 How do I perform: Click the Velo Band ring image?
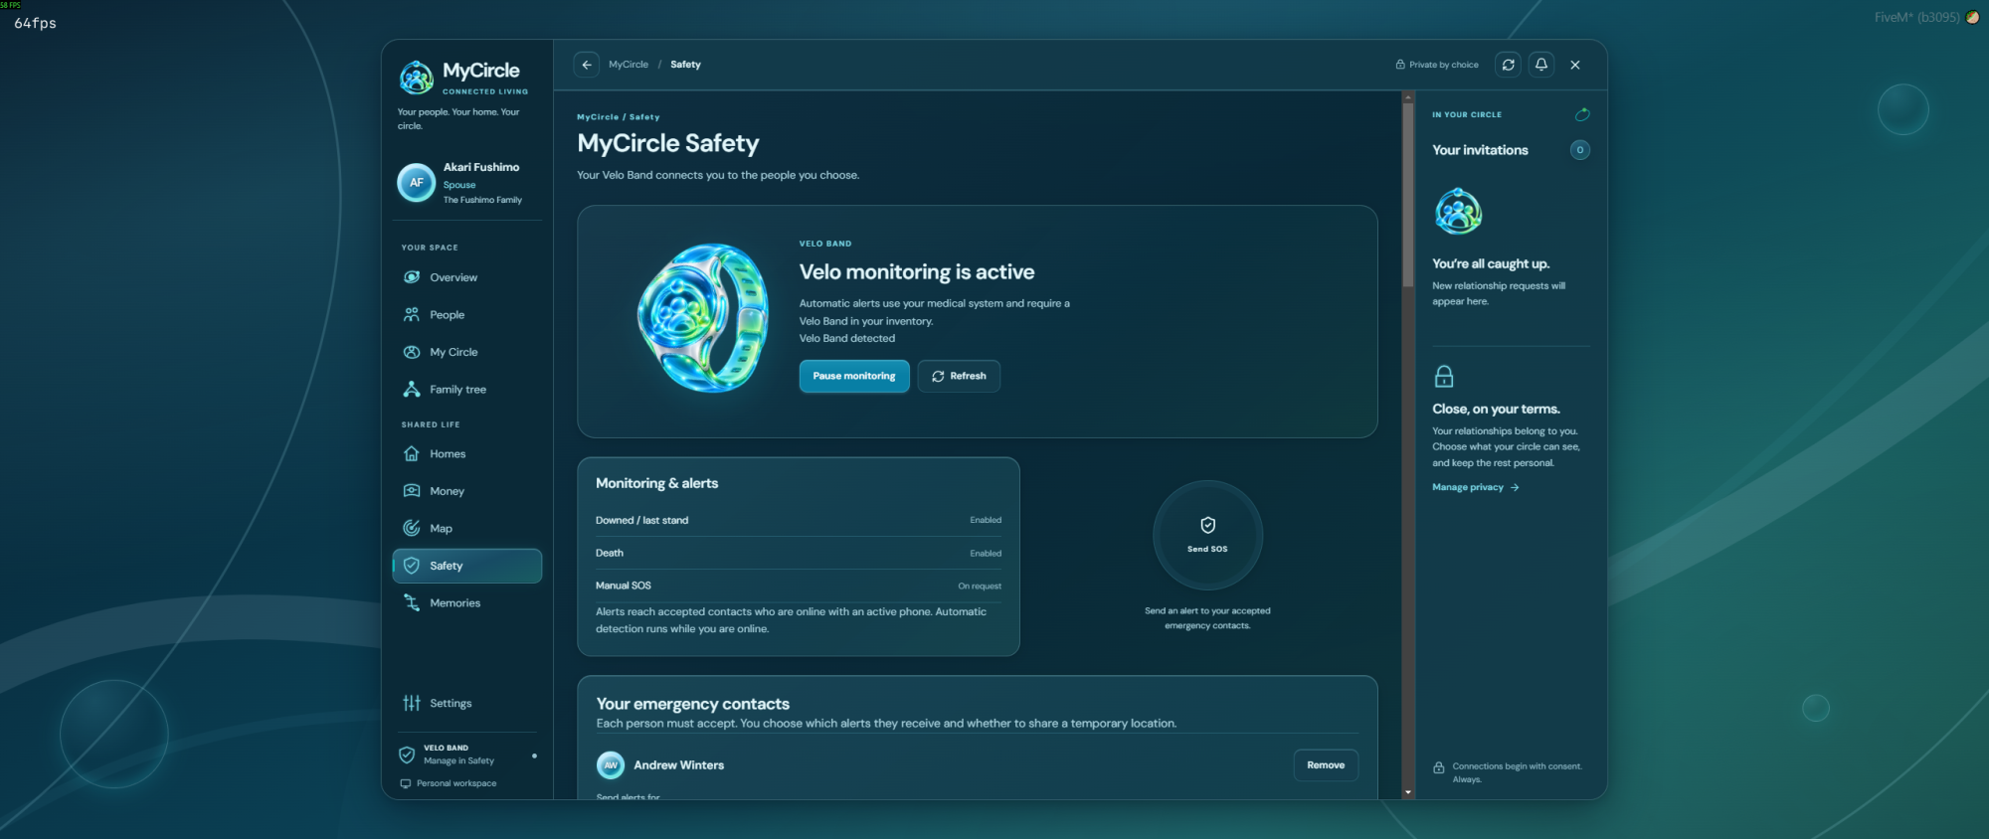click(x=703, y=318)
